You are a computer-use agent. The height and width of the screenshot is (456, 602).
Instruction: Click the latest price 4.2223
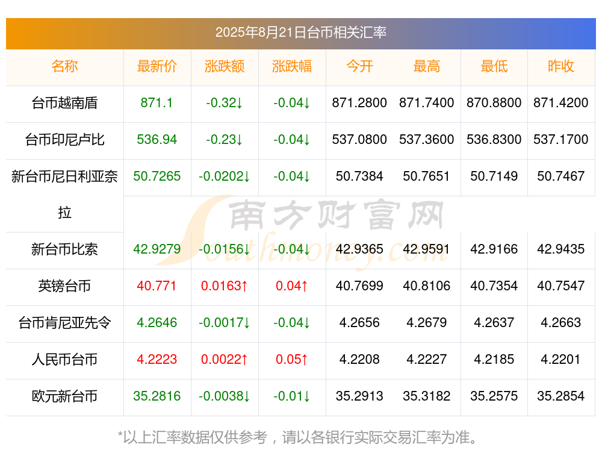tap(157, 360)
